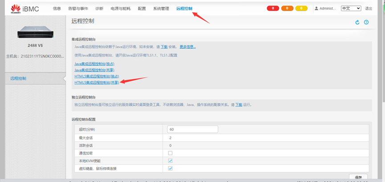Click the Java 下载 link
The width and height of the screenshot is (385, 182).
coord(164,46)
